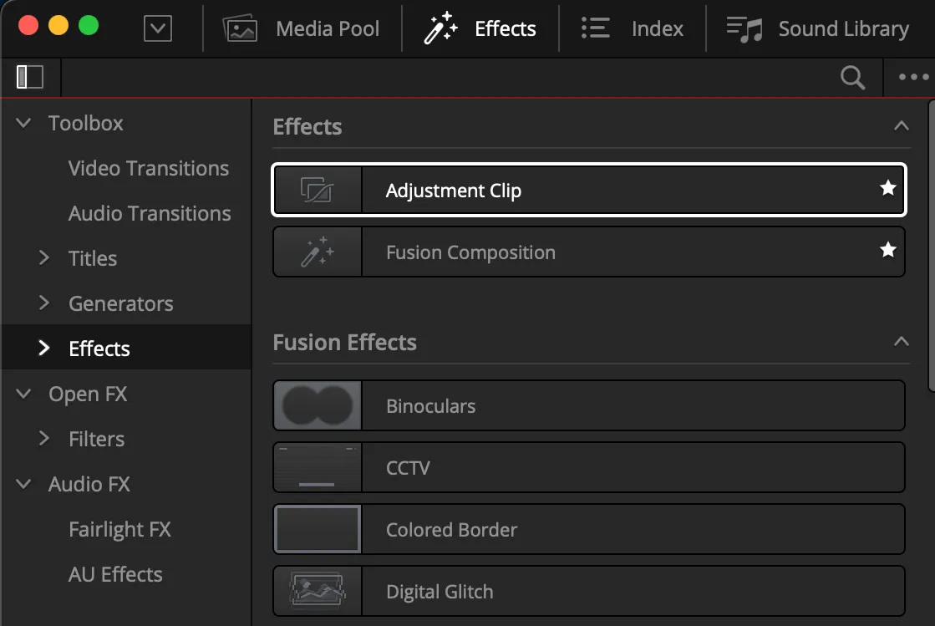This screenshot has height=626, width=935.
Task: Click the Effects magic wand icon
Action: [x=439, y=29]
